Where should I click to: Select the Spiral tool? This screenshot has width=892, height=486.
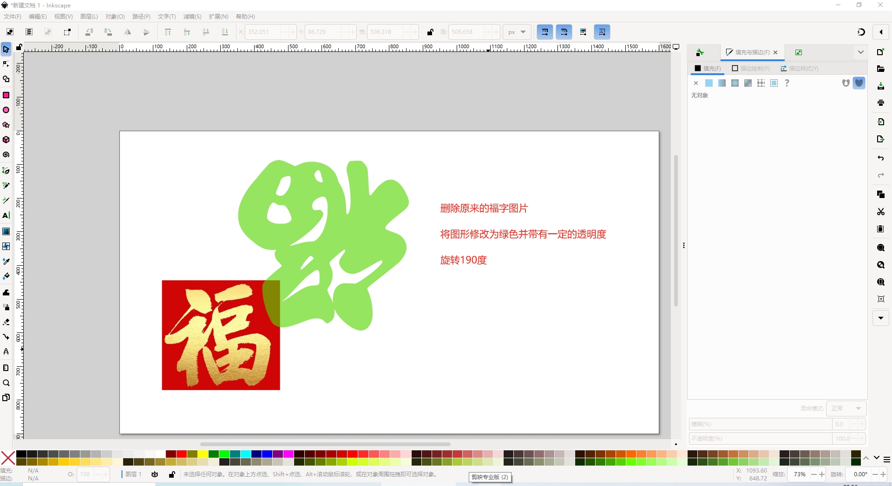(6, 155)
